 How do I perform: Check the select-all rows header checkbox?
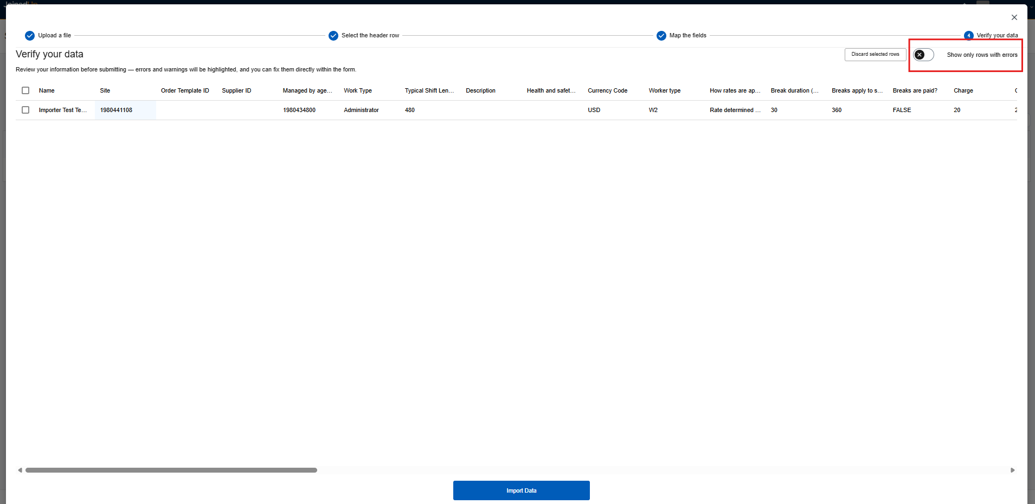(25, 90)
